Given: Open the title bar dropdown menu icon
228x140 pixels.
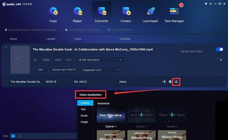Looking at the screenshot, I should 211,4.
